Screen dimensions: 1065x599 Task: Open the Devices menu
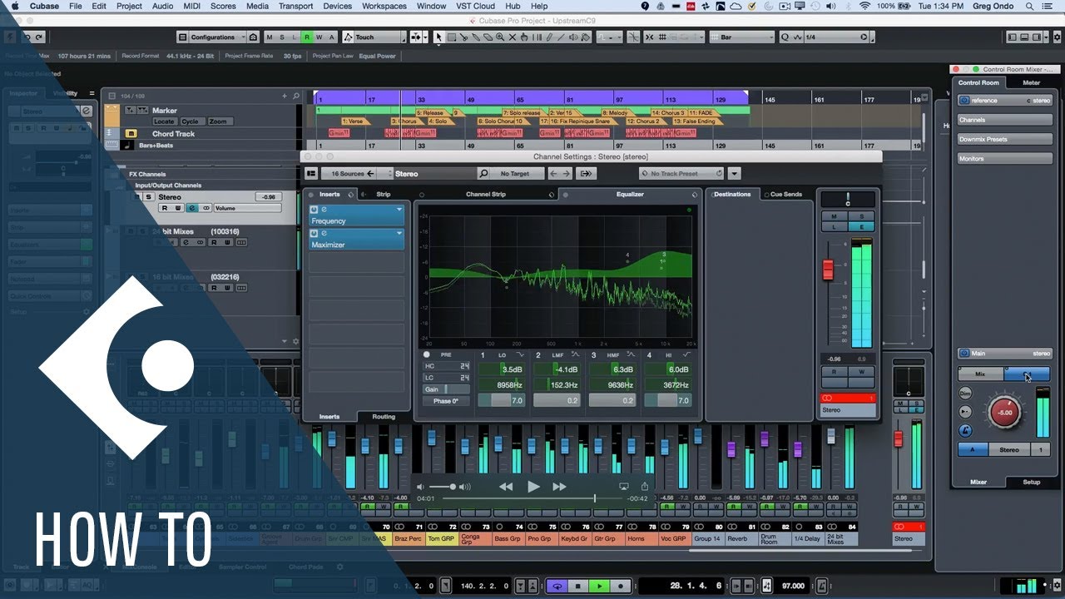click(337, 6)
